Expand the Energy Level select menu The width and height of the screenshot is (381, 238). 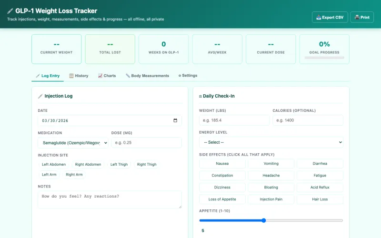click(x=271, y=142)
